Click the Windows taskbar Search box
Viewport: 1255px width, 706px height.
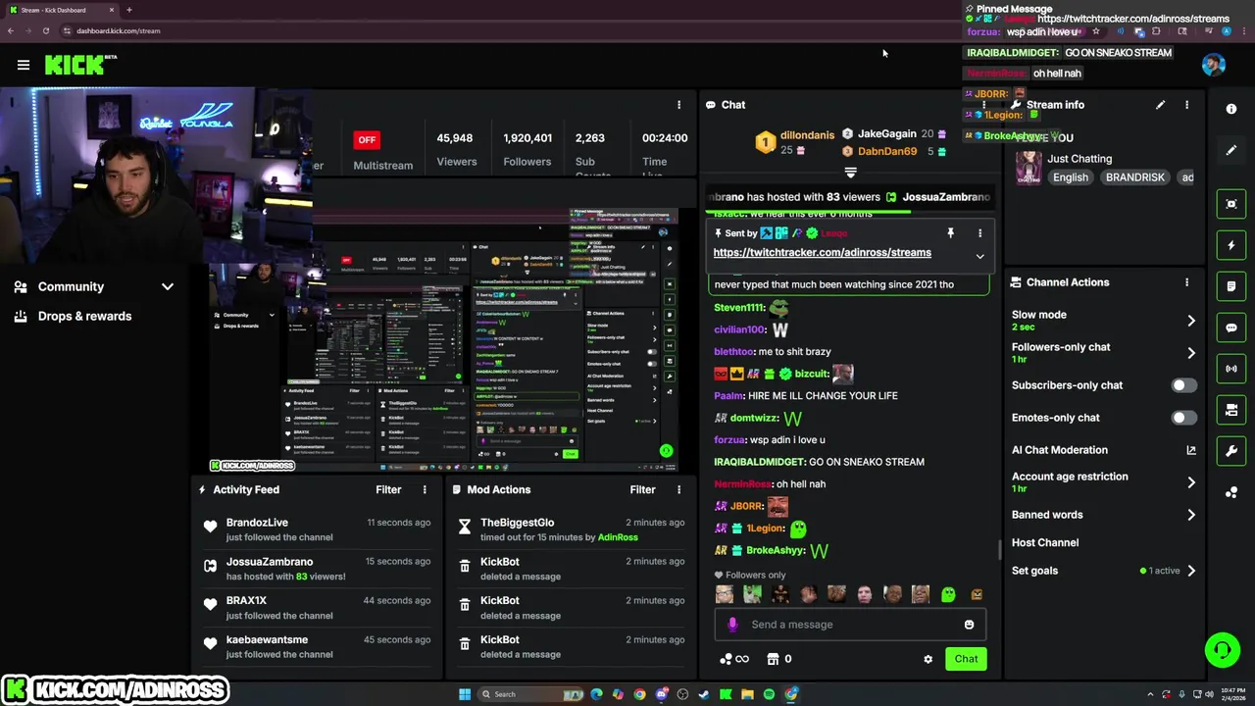pos(529,694)
